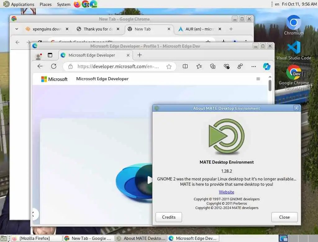Click the Edge back arrow
The image size is (318, 242).
40,66
